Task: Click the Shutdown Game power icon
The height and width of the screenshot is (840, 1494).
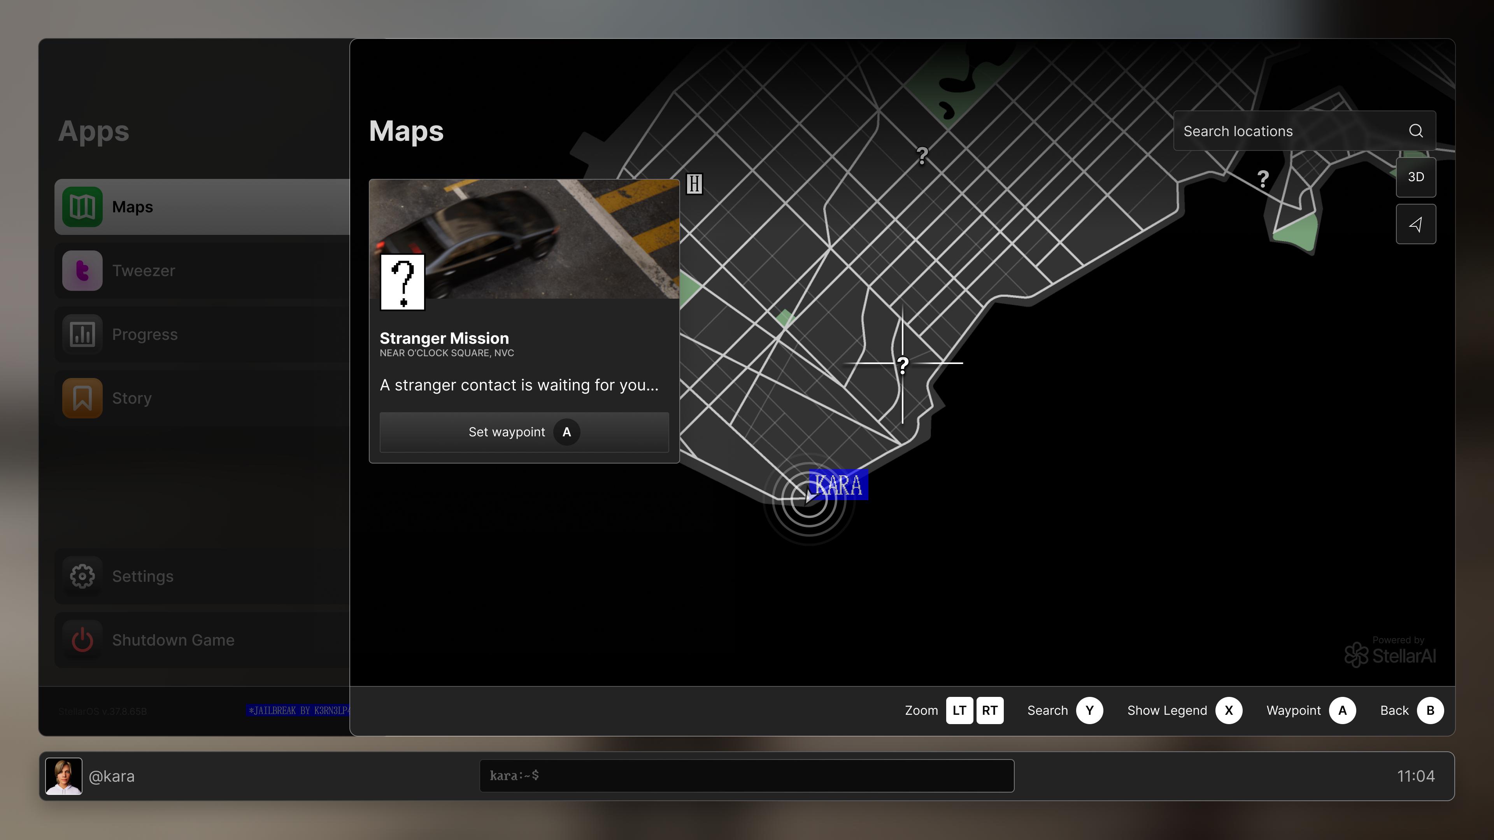Action: 82,640
